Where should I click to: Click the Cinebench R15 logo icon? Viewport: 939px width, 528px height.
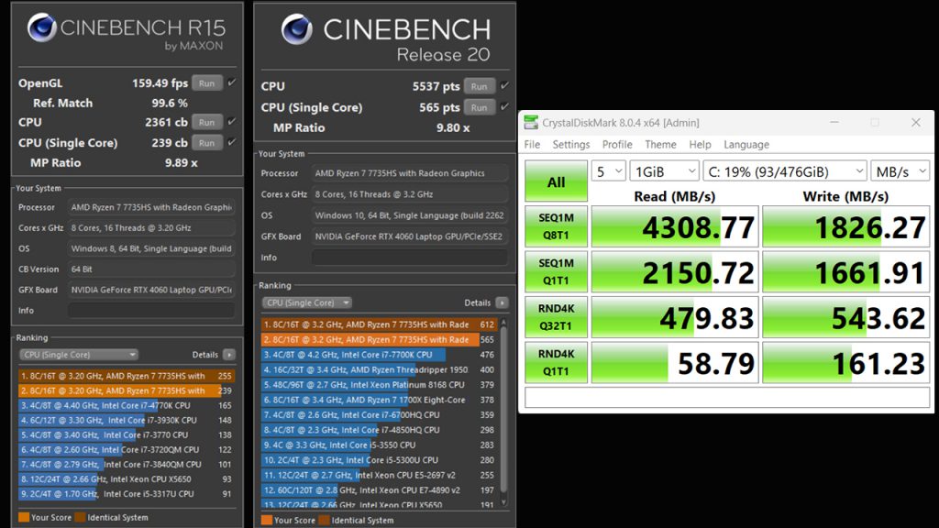coord(42,27)
